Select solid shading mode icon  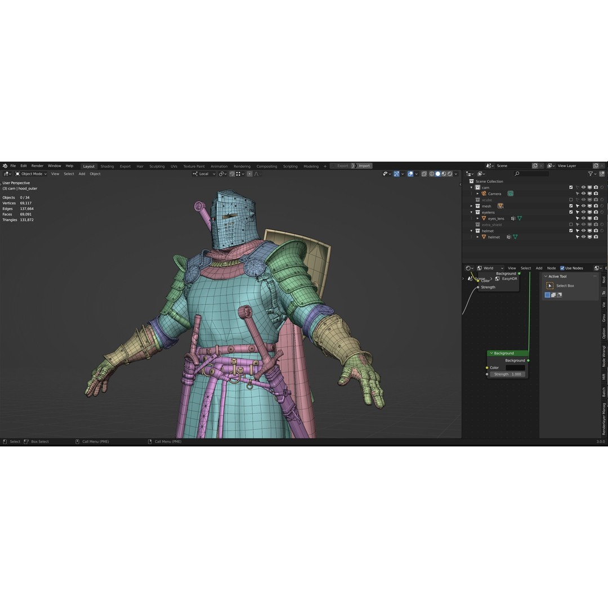click(x=438, y=174)
